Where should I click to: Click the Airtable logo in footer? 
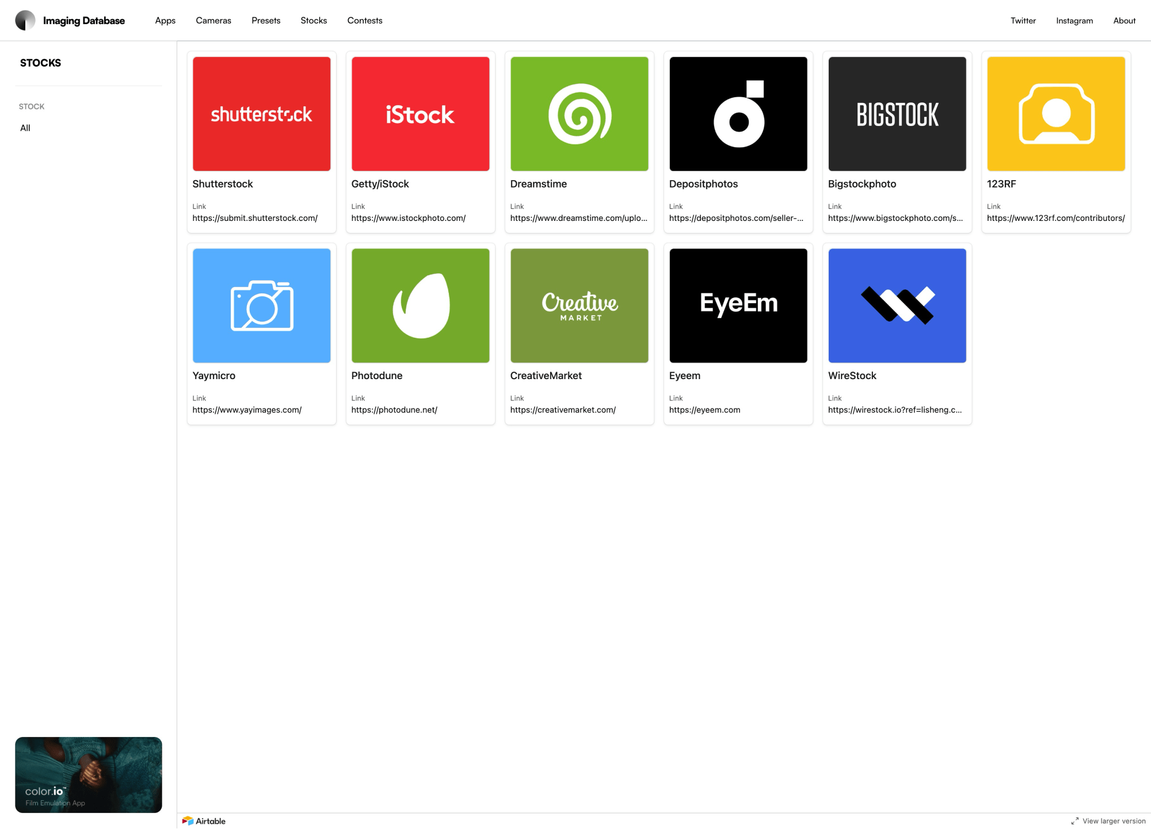[204, 821]
